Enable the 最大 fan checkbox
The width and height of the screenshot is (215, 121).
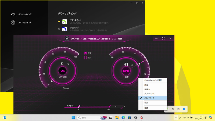click(x=85, y=58)
